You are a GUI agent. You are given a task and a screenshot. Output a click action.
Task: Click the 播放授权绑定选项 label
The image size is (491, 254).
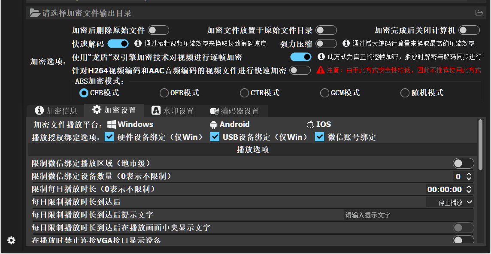(x=66, y=137)
